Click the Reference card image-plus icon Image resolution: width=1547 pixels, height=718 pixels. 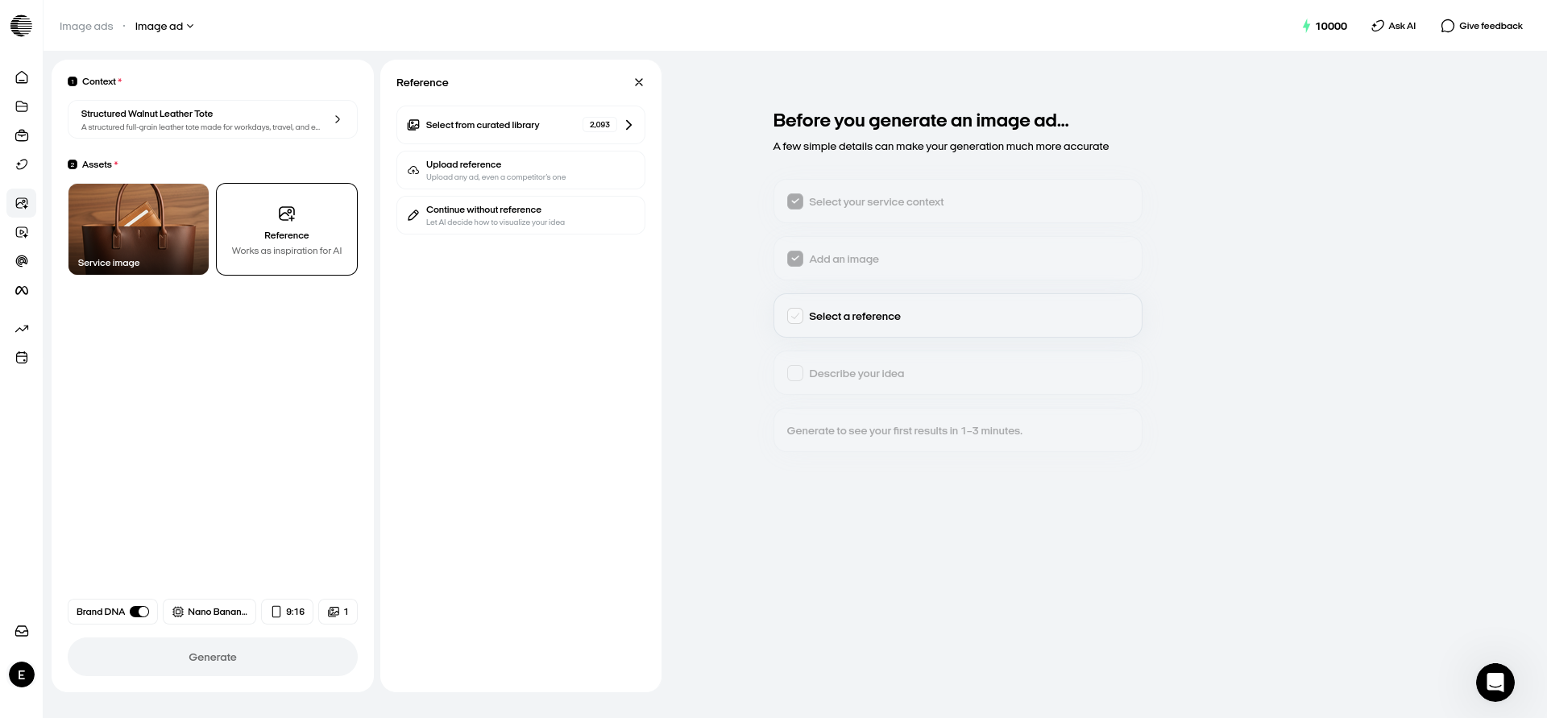pos(287,214)
